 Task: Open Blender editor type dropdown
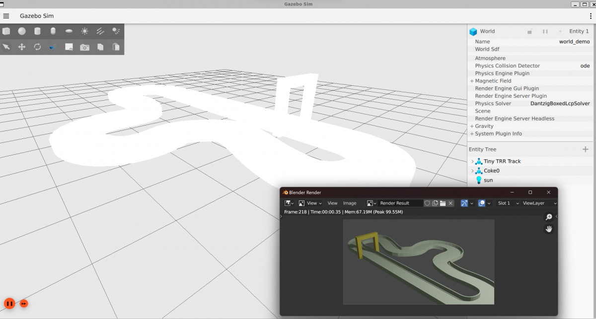coord(289,203)
